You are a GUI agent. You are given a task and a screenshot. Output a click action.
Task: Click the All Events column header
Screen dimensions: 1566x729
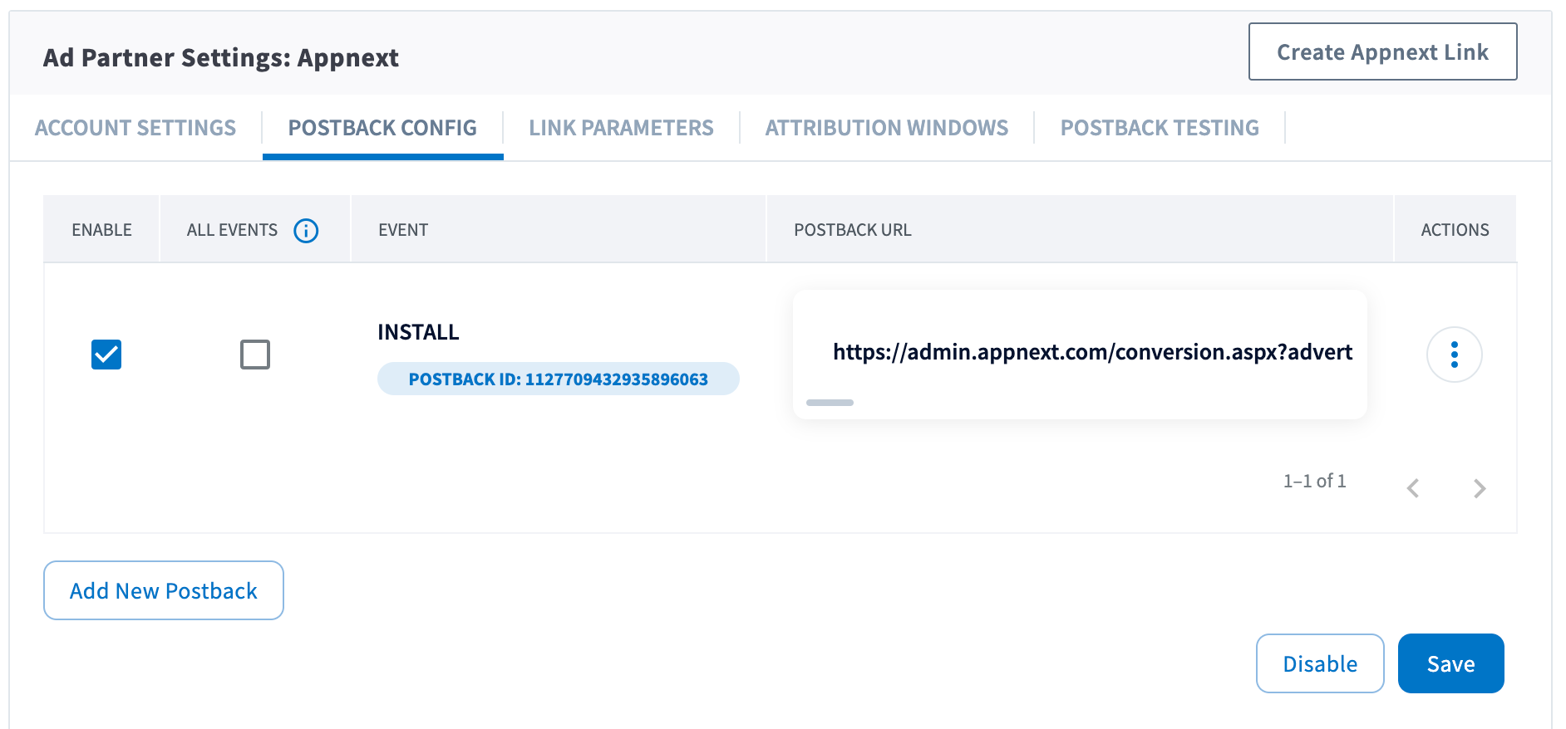point(232,230)
